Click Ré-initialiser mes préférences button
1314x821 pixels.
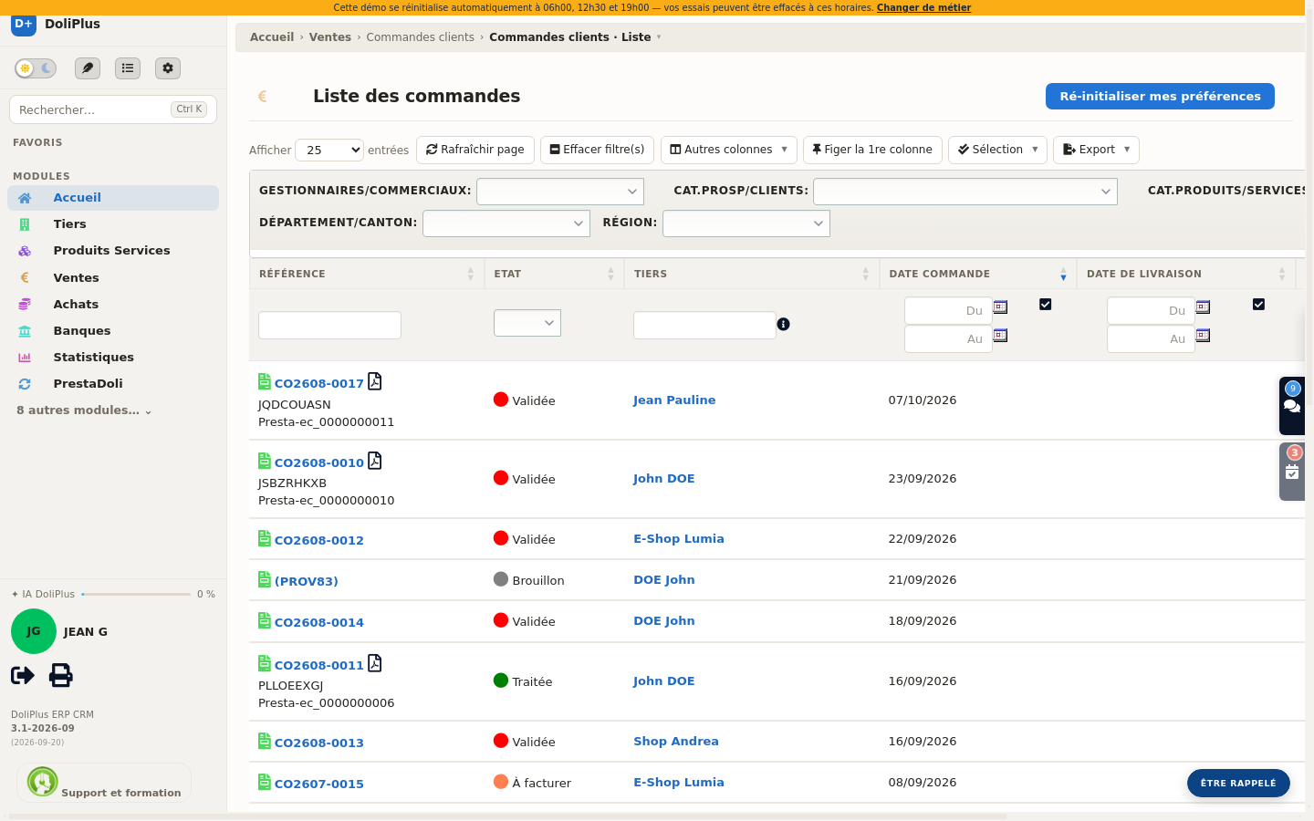click(x=1160, y=96)
